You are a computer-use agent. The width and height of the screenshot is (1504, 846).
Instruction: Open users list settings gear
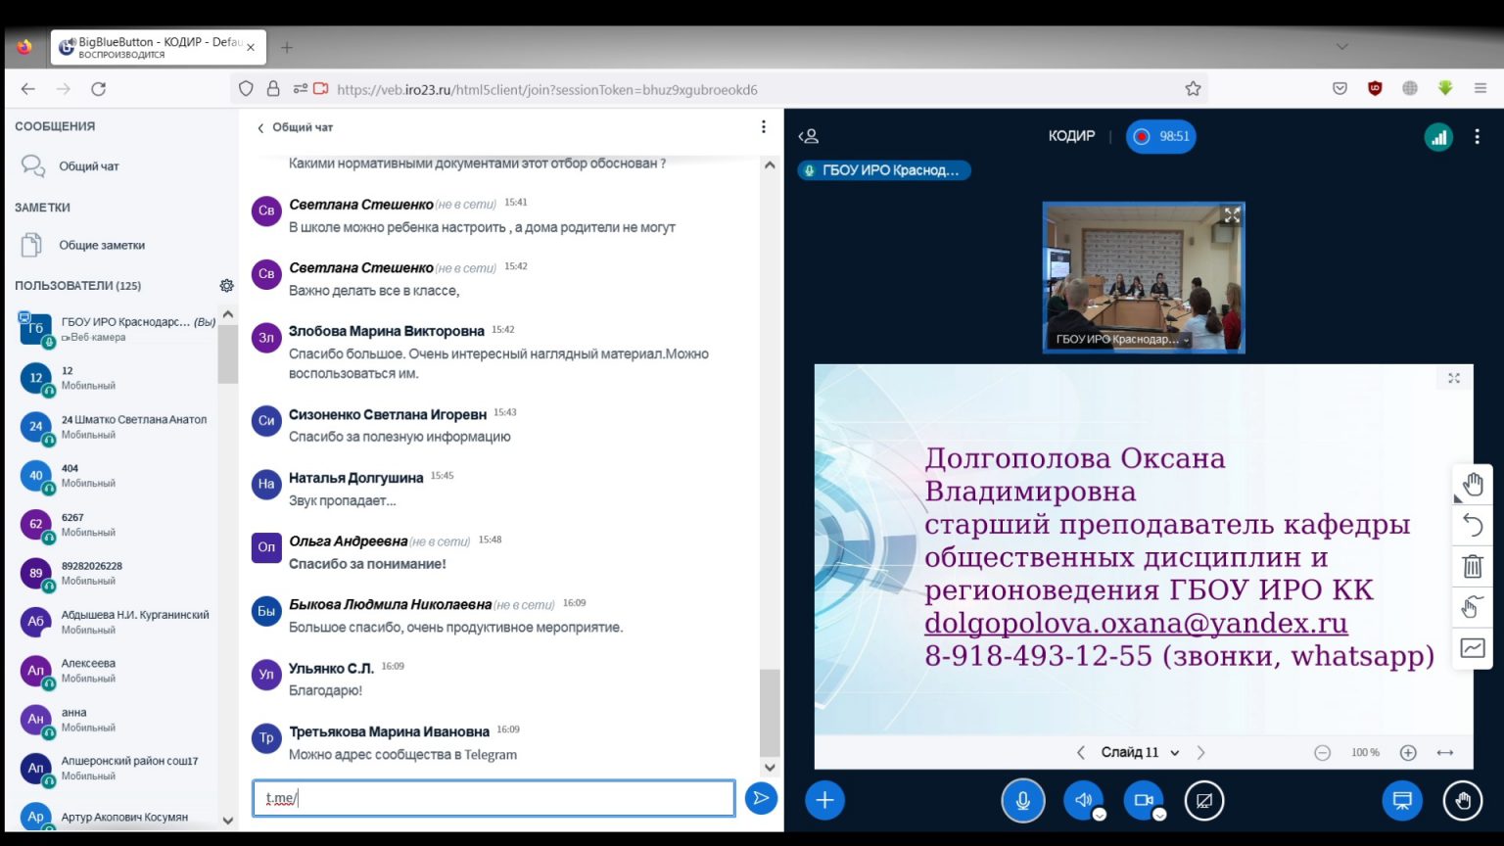226,286
